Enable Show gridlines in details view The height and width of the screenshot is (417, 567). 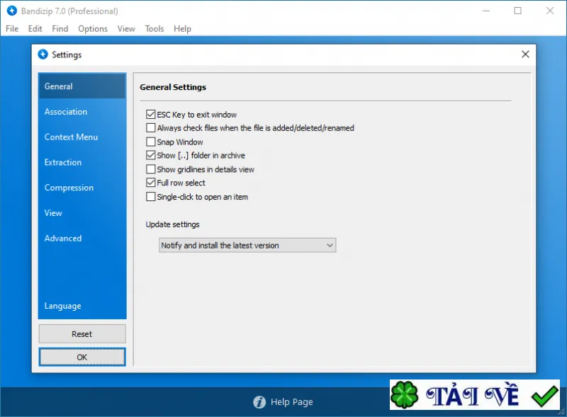[151, 169]
